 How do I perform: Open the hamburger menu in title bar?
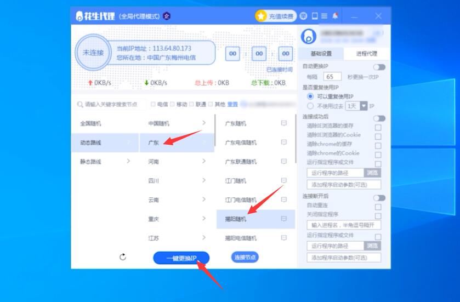(325, 16)
